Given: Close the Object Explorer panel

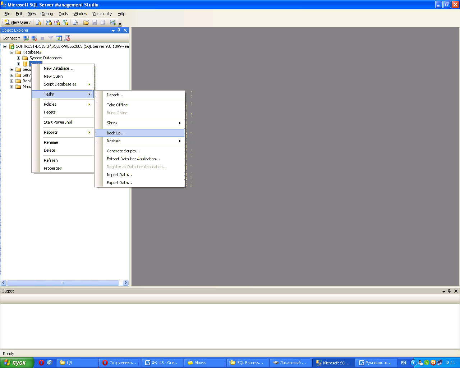Looking at the screenshot, I should (125, 30).
